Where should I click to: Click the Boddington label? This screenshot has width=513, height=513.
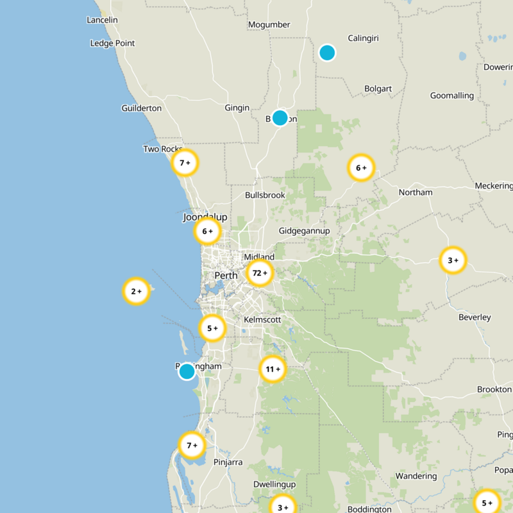click(x=369, y=509)
